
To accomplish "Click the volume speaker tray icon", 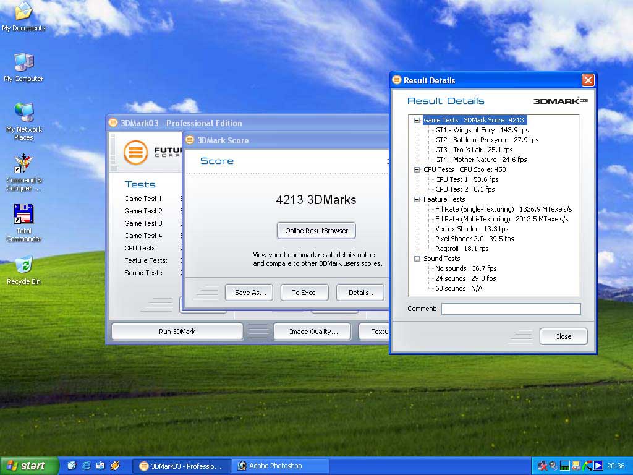I will click(553, 466).
